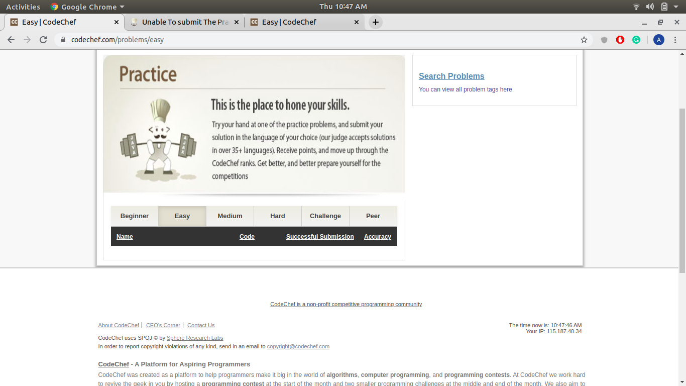Image resolution: width=686 pixels, height=386 pixels.
Task: Click 'The time now is: 10:47:46 AM' text
Action: click(545, 325)
